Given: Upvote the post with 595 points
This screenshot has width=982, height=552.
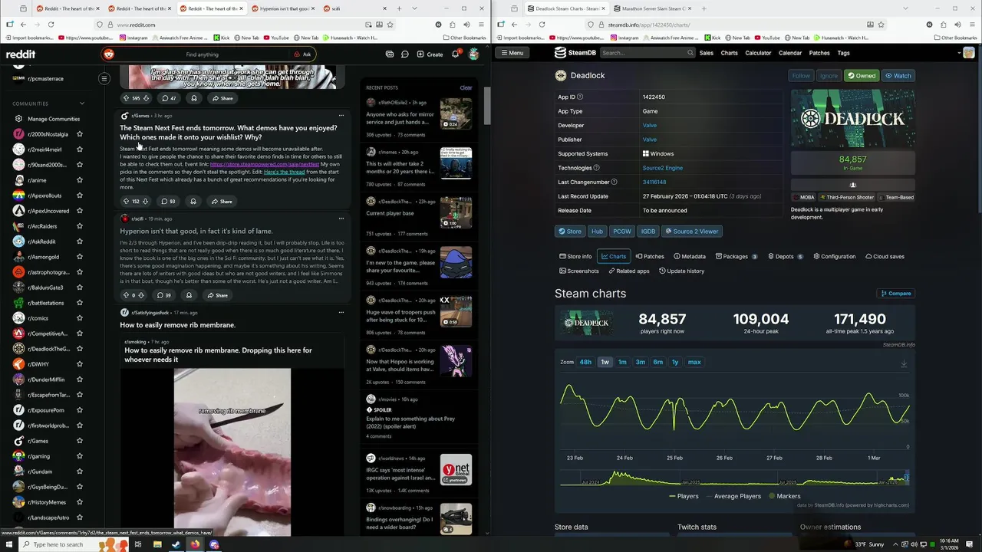Looking at the screenshot, I should [127, 98].
